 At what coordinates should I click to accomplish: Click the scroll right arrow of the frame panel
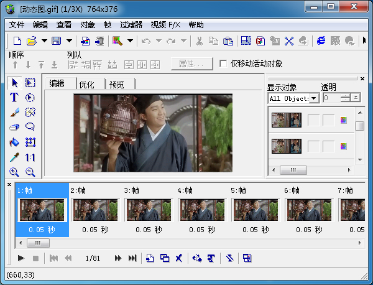(x=359, y=243)
